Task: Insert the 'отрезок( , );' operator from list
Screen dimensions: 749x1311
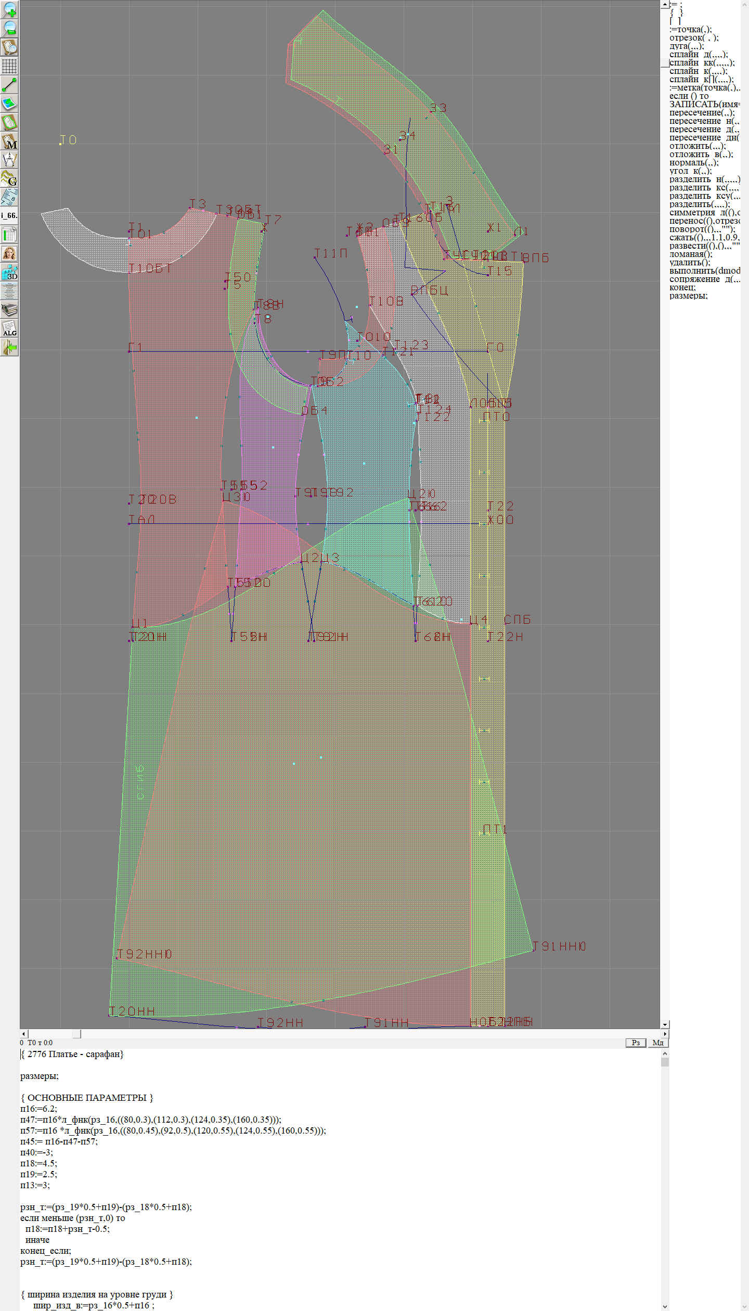Action: 694,38
